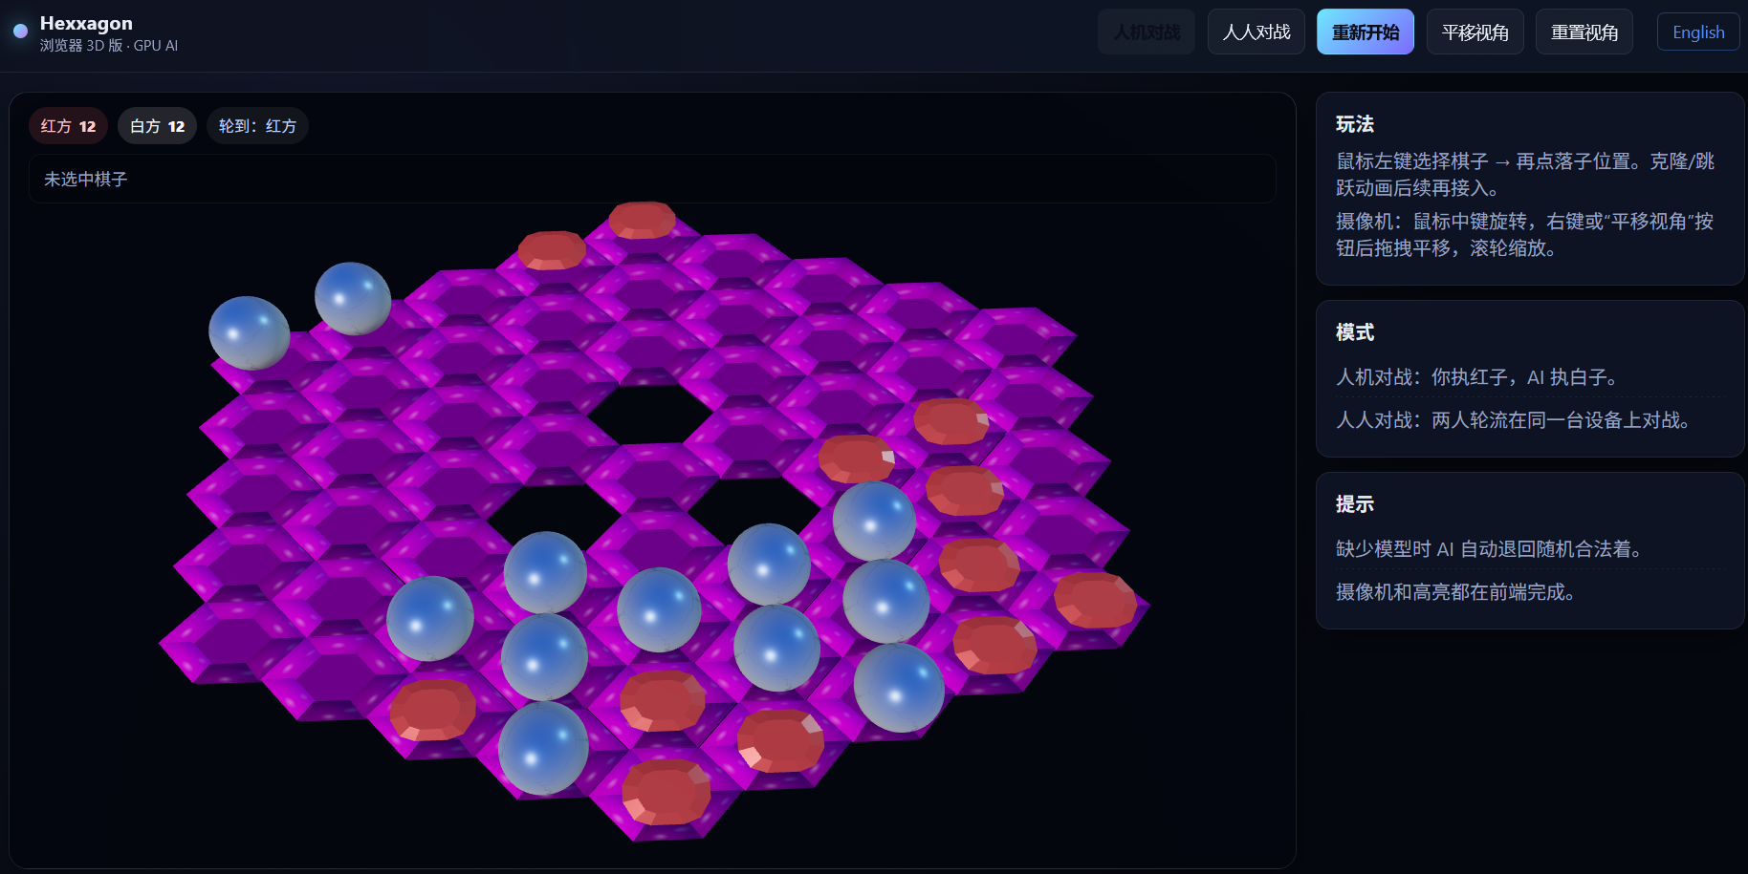1748x874 pixels.
Task: Switch interface language to English
Action: tap(1697, 32)
